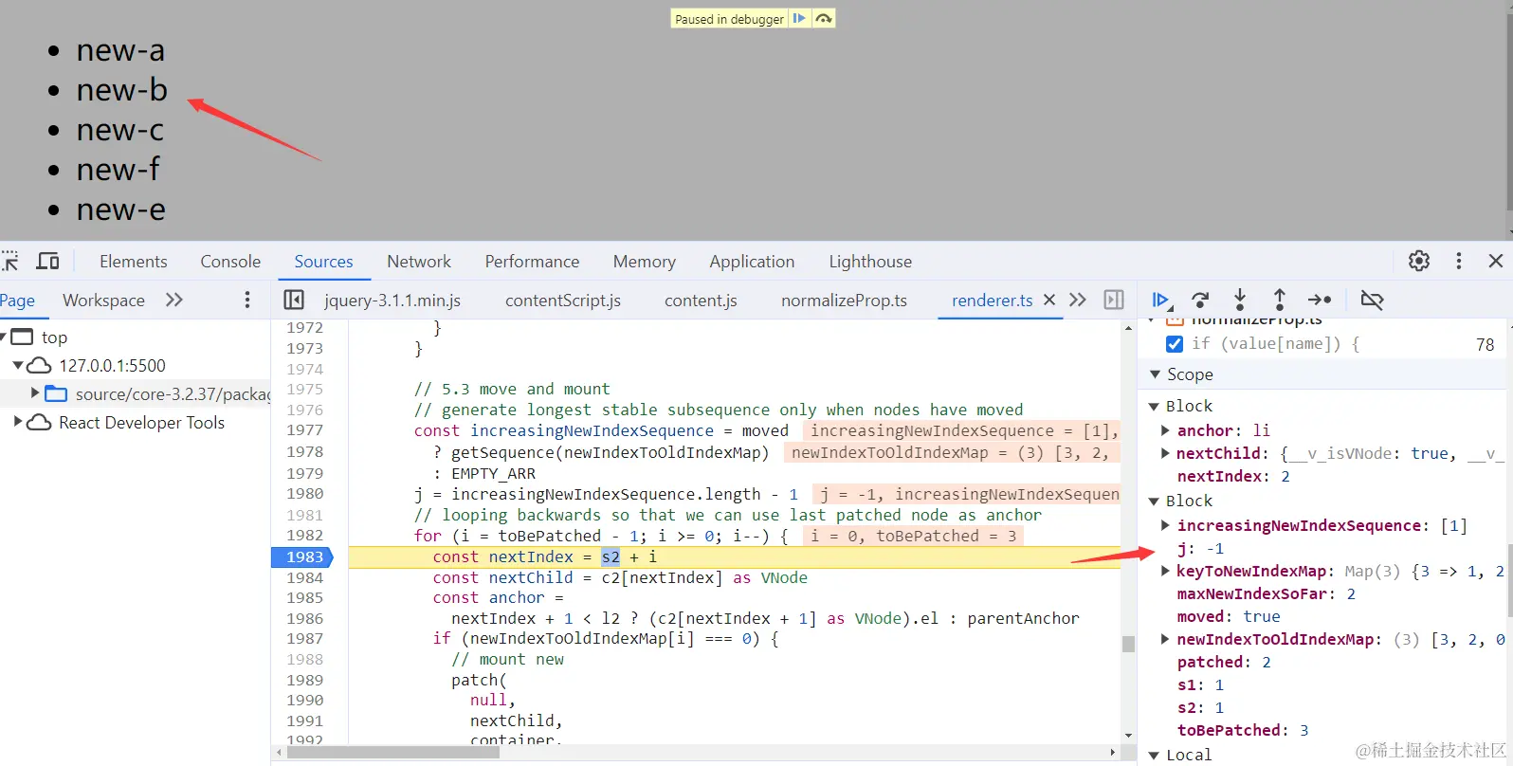1513x766 pixels.
Task: Open the normalizeProp.ts file tab
Action: click(844, 300)
